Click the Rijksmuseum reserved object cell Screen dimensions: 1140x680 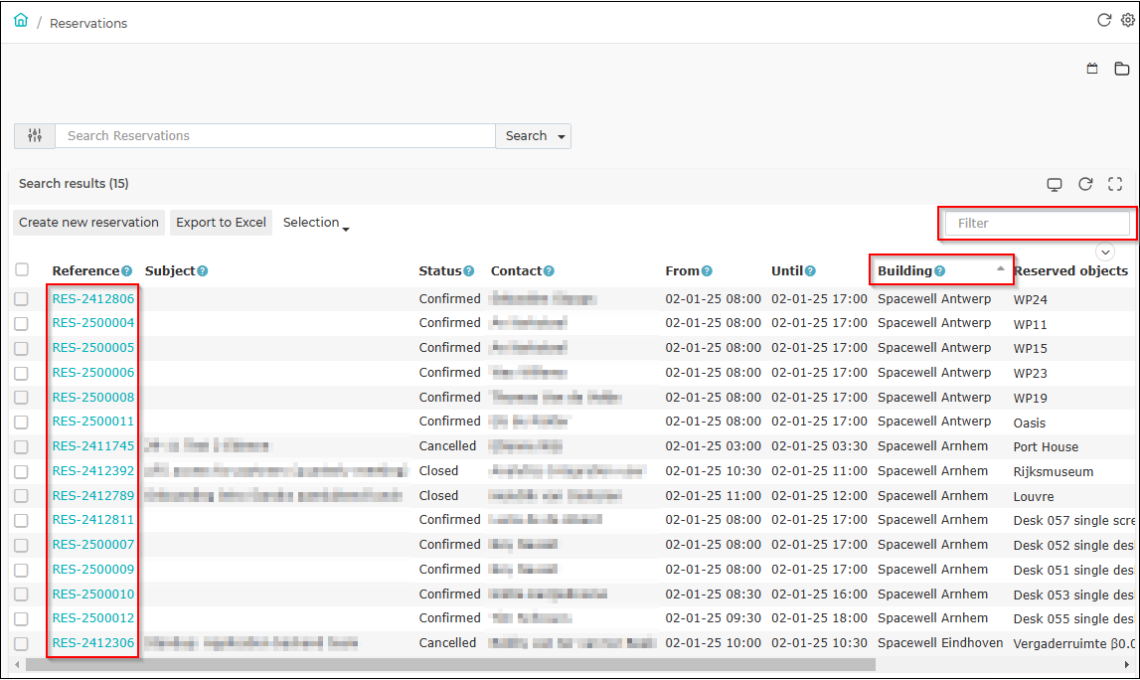pos(1054,472)
